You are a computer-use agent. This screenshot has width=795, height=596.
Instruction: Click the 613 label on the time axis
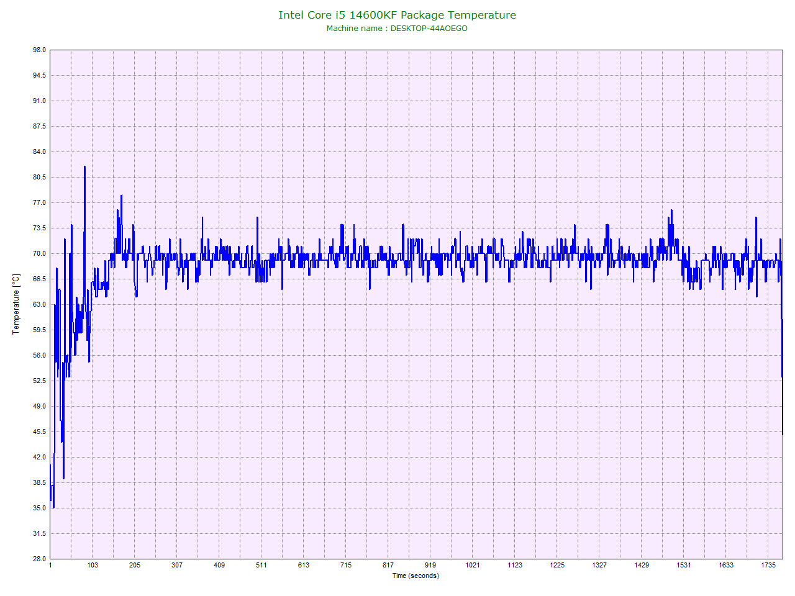(x=304, y=565)
